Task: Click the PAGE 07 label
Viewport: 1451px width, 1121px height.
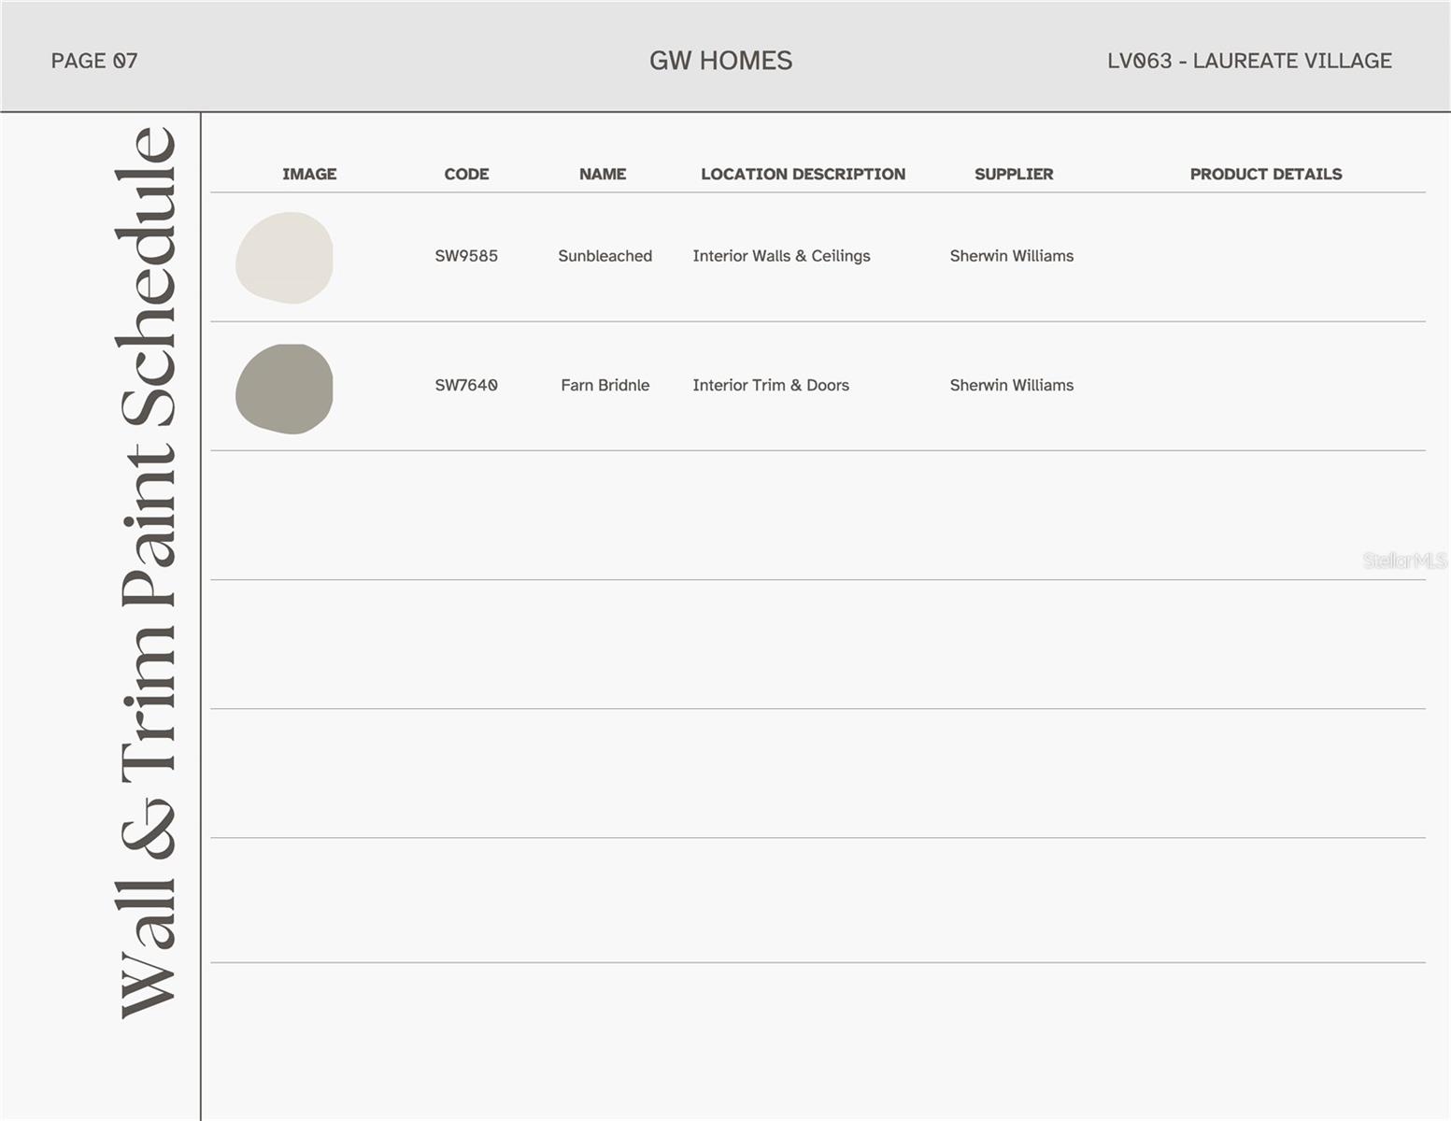Action: point(94,61)
